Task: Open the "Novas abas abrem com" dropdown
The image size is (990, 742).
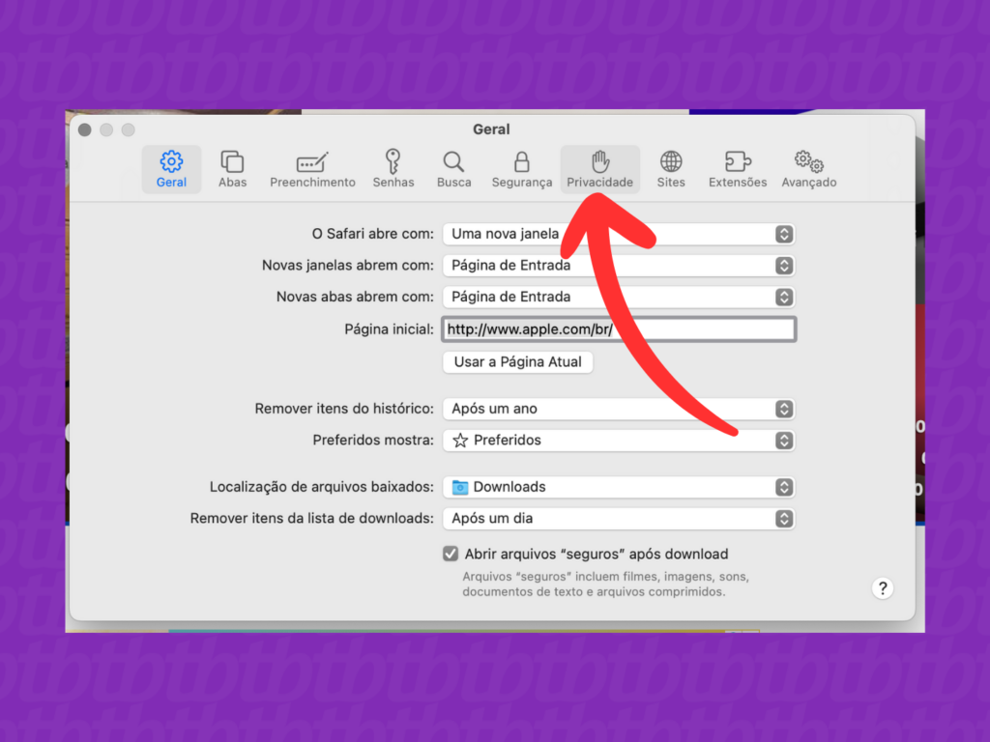Action: [619, 297]
